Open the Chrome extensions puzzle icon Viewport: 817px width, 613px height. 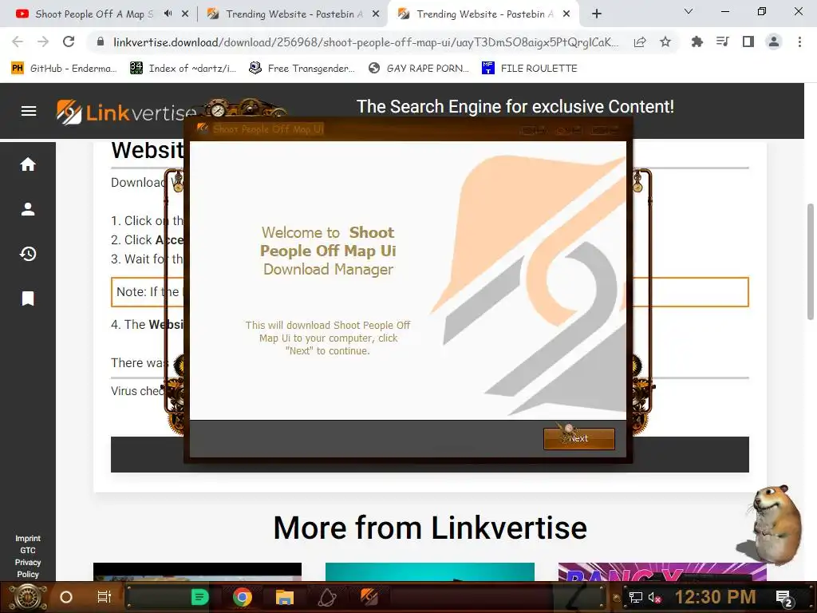click(697, 42)
